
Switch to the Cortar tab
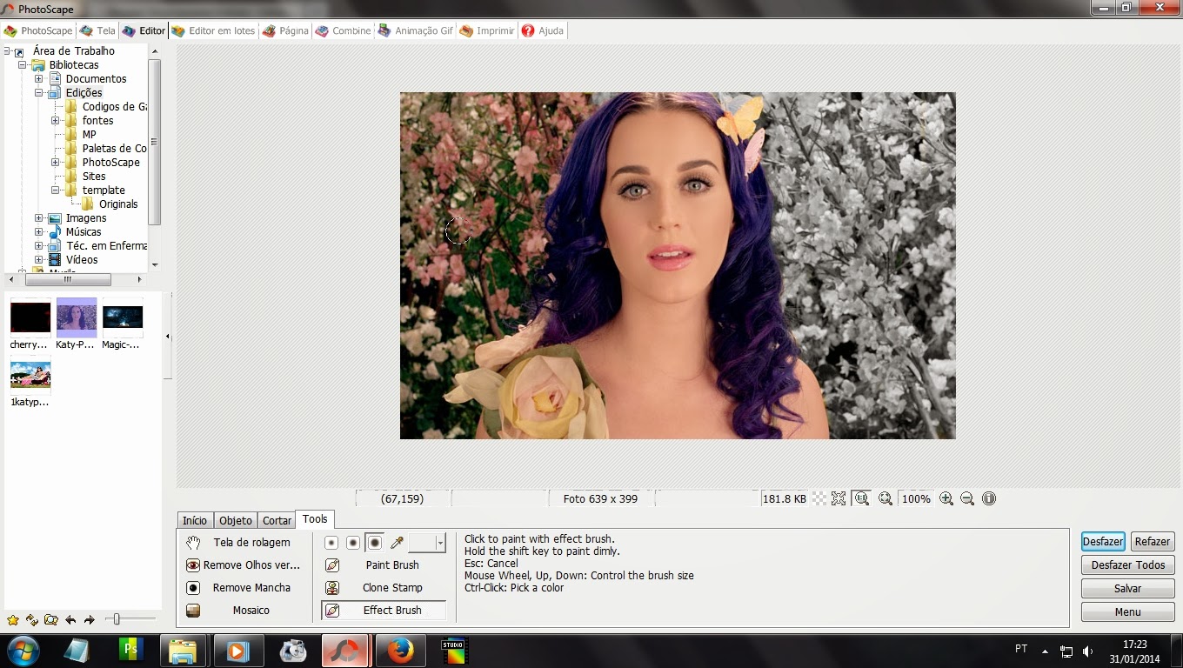pyautogui.click(x=277, y=520)
